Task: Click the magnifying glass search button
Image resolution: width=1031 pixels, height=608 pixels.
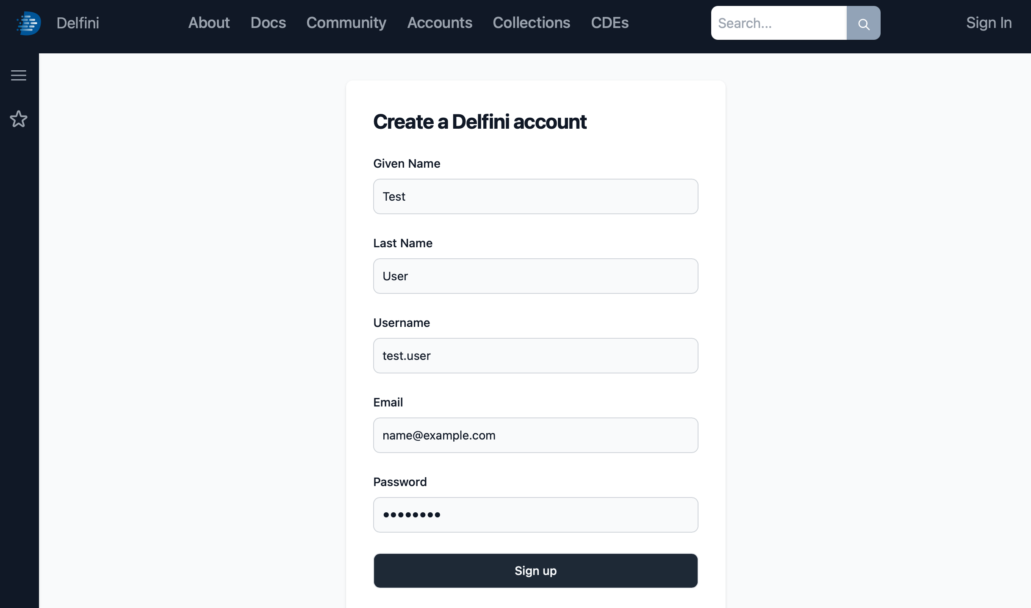Action: point(863,23)
